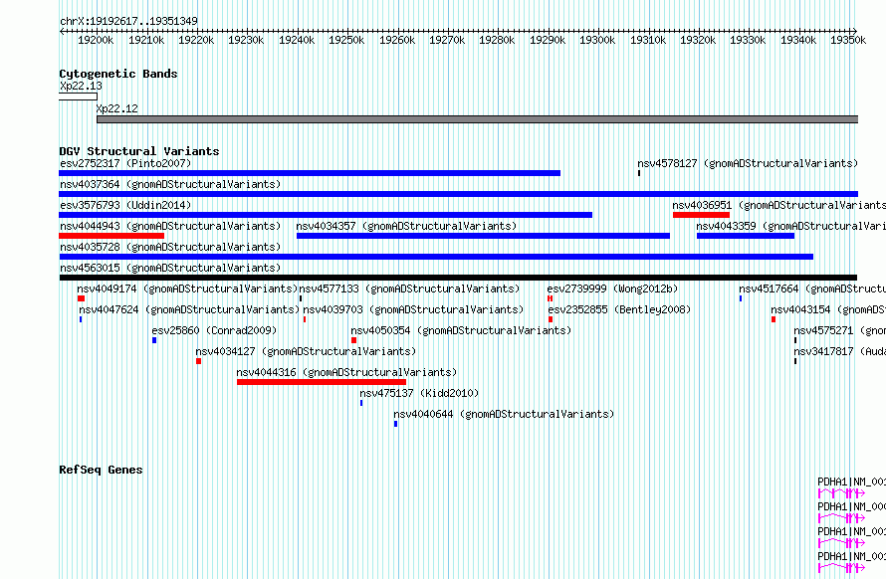
Task: Open variant esv2752317 (Pinto2007) label
Action: [x=125, y=163]
